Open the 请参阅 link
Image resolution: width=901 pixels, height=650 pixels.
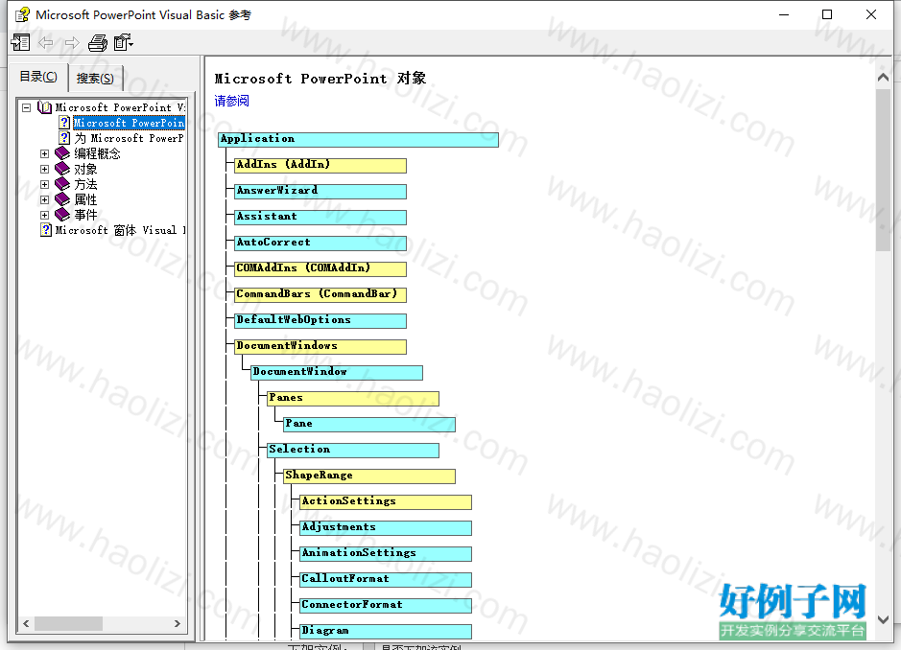pyautogui.click(x=231, y=101)
